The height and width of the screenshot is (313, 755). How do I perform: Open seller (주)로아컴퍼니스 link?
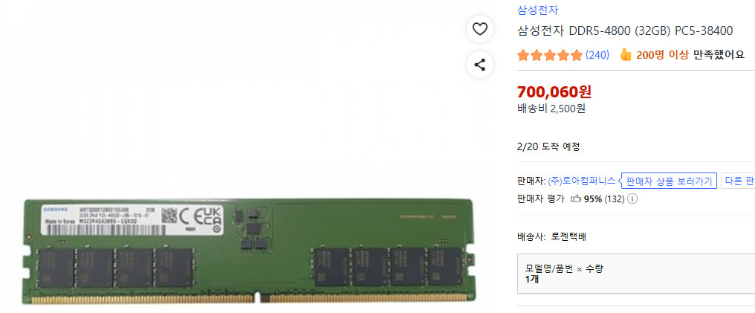click(582, 181)
